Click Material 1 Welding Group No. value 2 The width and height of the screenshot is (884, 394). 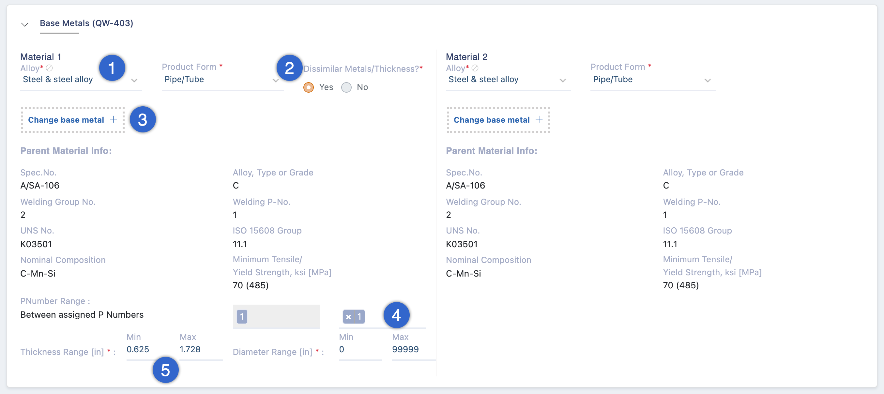coord(23,215)
